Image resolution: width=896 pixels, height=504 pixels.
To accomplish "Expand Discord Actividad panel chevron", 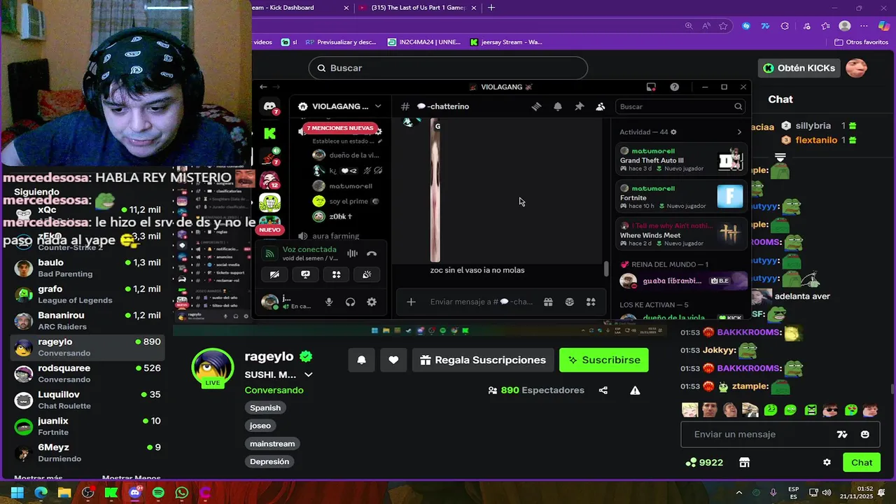I will tap(739, 132).
